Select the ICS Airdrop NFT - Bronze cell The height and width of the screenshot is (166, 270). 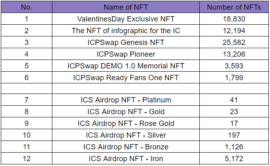(x=126, y=147)
